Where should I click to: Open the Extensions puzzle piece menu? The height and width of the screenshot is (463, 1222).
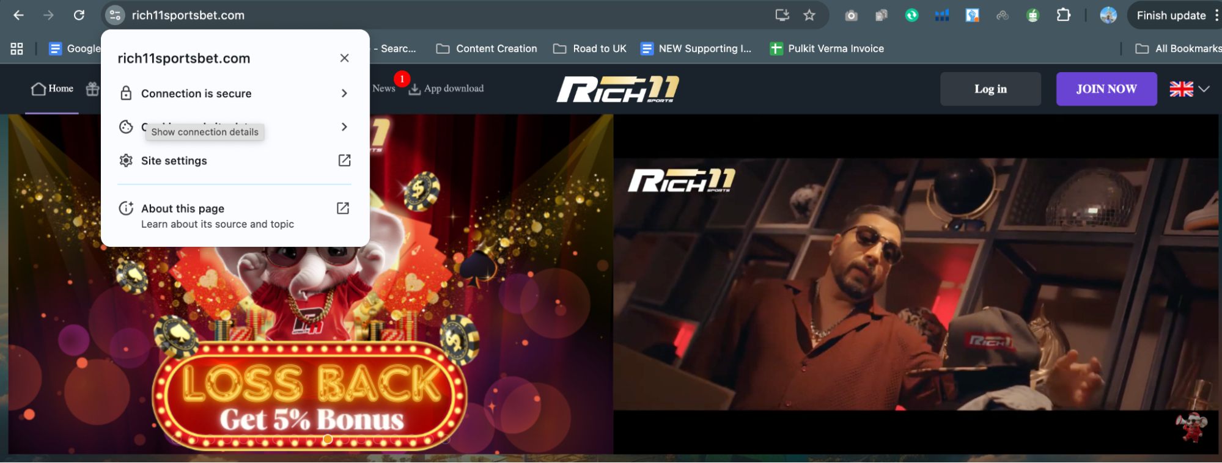tap(1064, 15)
